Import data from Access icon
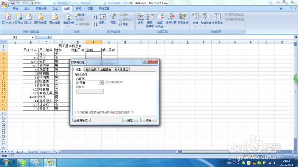298x167 pixels. (x=8, y=19)
